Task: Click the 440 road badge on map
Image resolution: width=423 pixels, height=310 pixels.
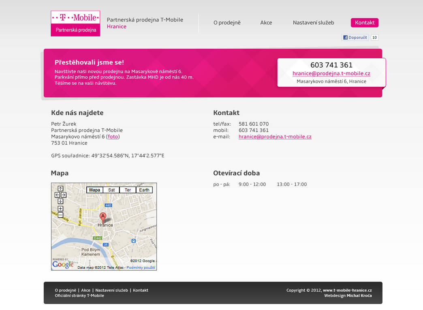Action: (x=108, y=205)
